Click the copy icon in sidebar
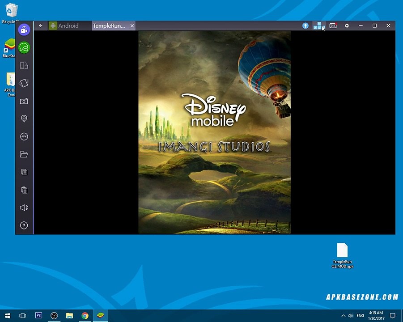 click(24, 172)
